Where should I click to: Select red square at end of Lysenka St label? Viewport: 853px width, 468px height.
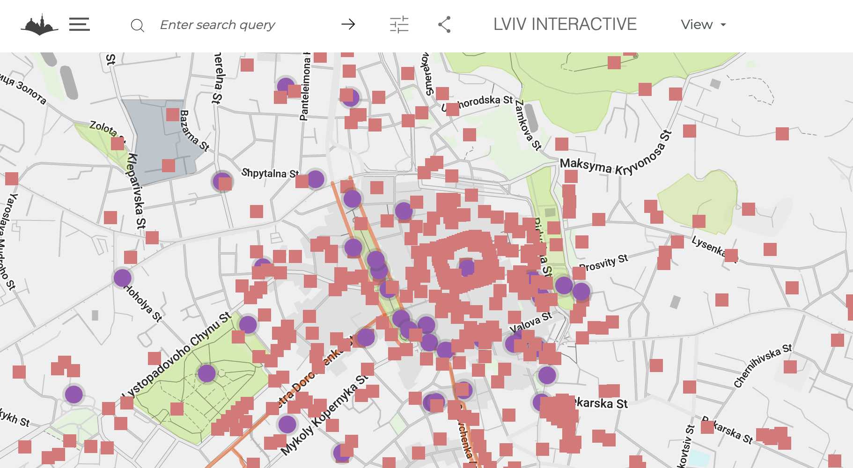pos(731,256)
